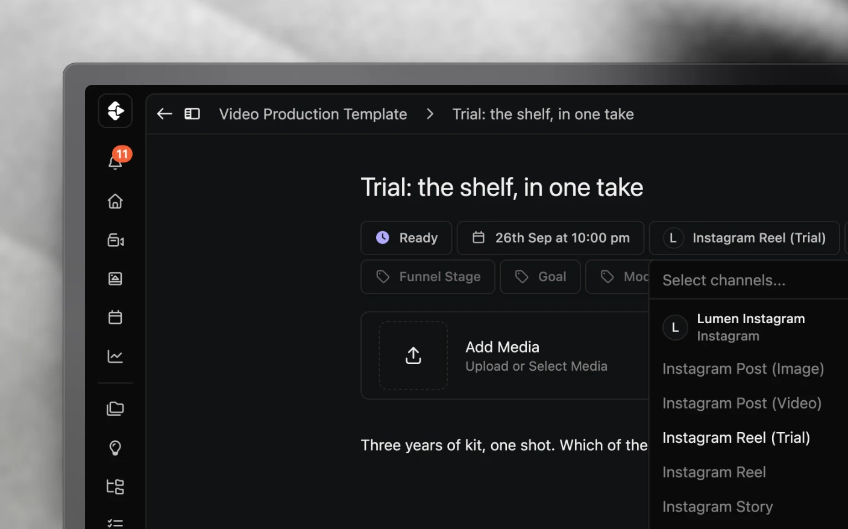The height and width of the screenshot is (529, 848).
Task: Open the video camera sidebar icon
Action: (115, 240)
